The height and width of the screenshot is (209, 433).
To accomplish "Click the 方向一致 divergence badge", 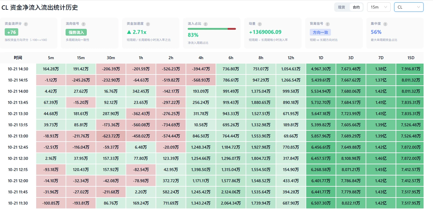I will (320, 32).
